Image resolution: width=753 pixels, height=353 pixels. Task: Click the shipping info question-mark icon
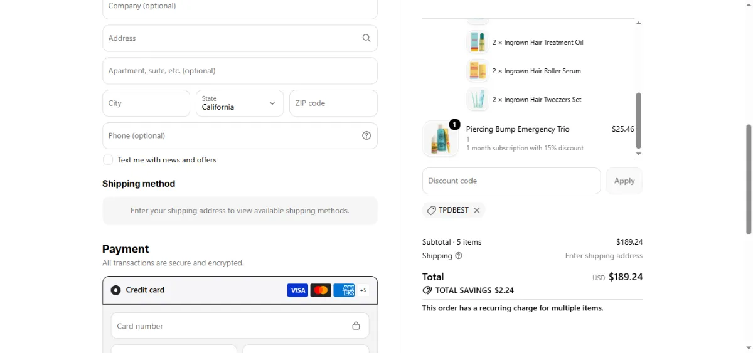(x=459, y=256)
